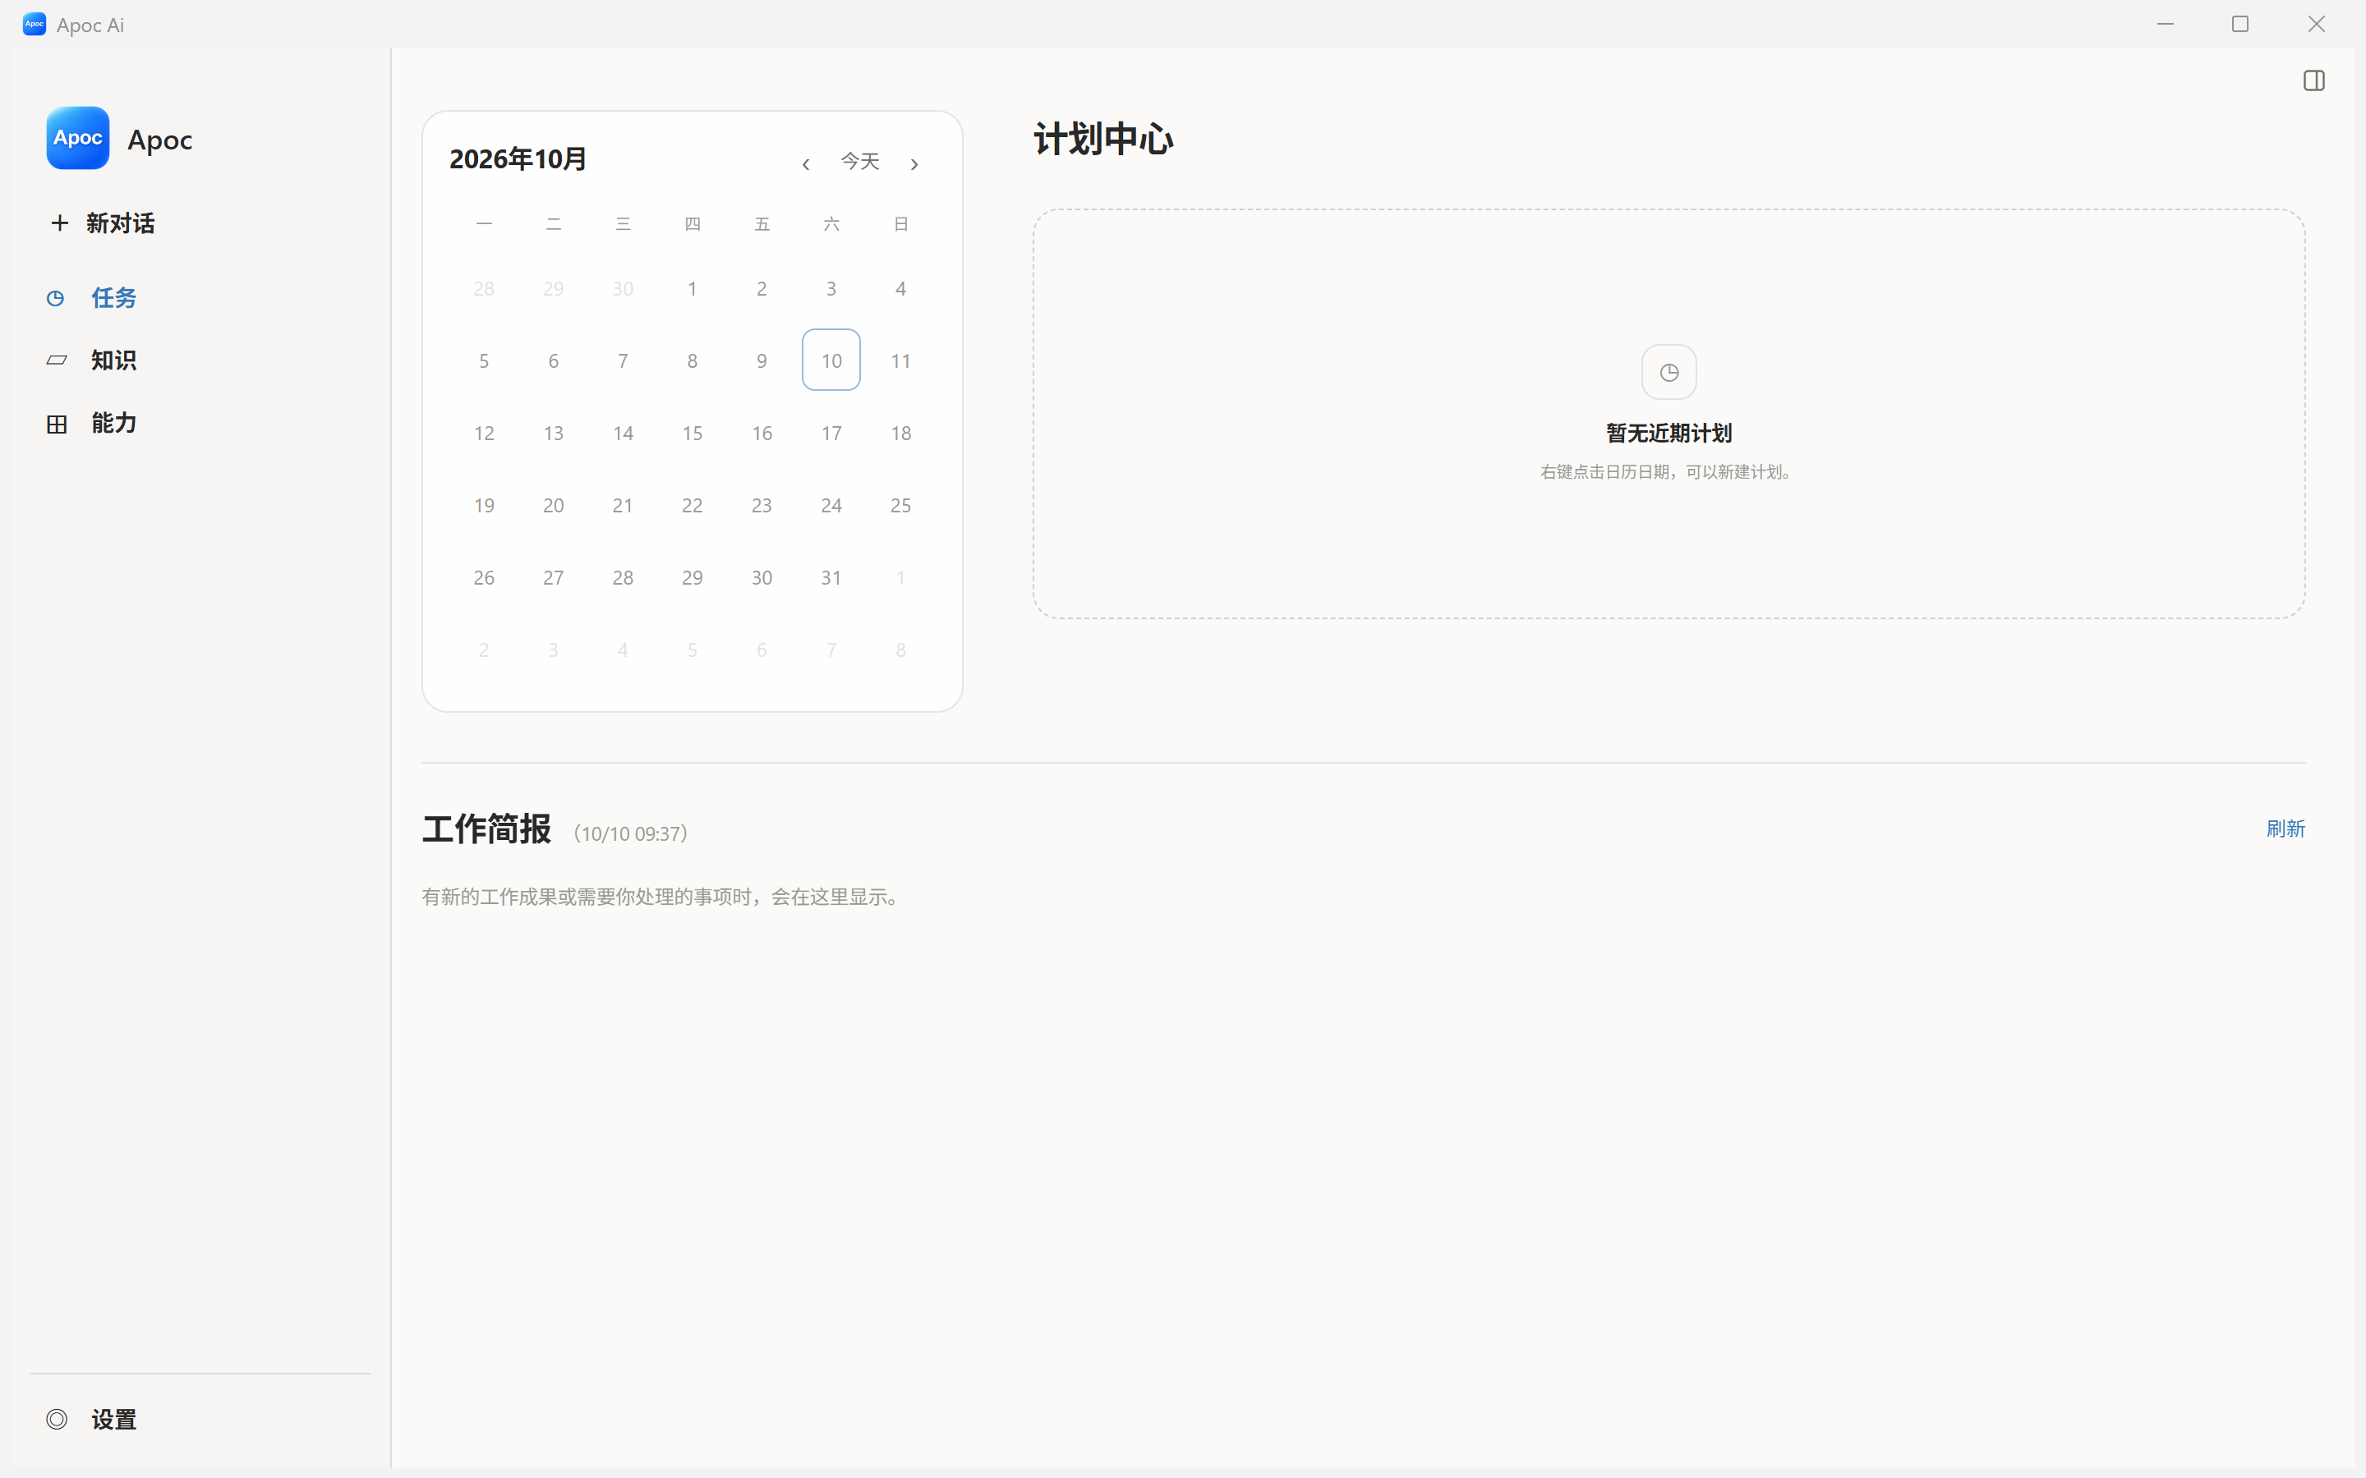The height and width of the screenshot is (1478, 2366).
Task: Select October 31 in the calendar
Action: pyautogui.click(x=831, y=578)
